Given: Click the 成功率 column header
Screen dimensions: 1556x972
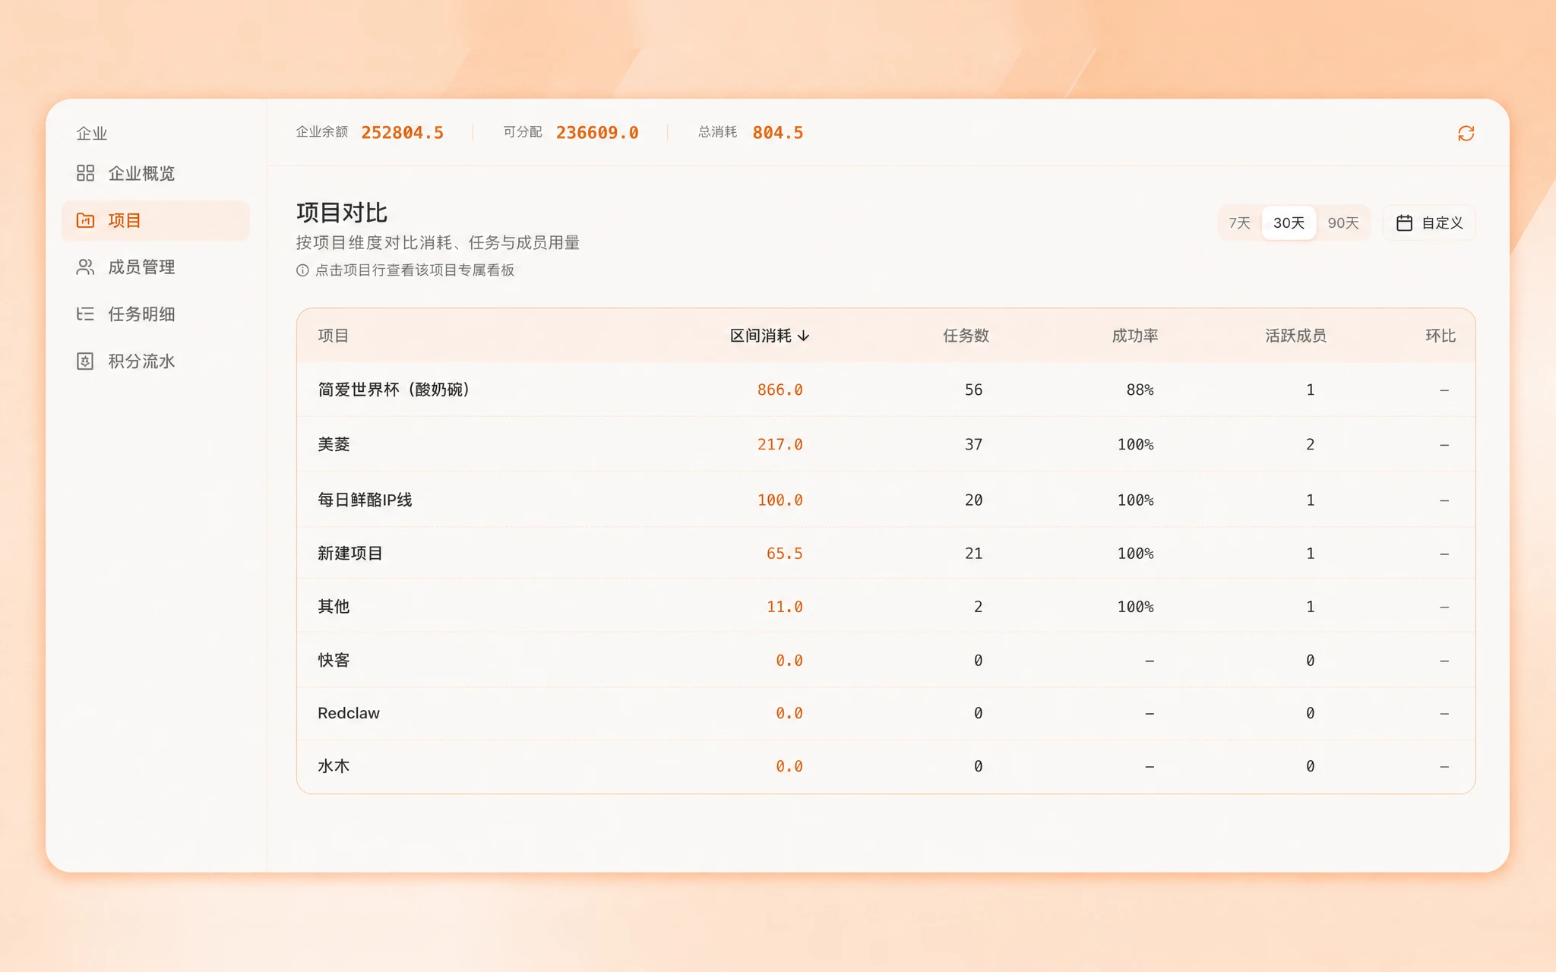Looking at the screenshot, I should click(x=1134, y=336).
